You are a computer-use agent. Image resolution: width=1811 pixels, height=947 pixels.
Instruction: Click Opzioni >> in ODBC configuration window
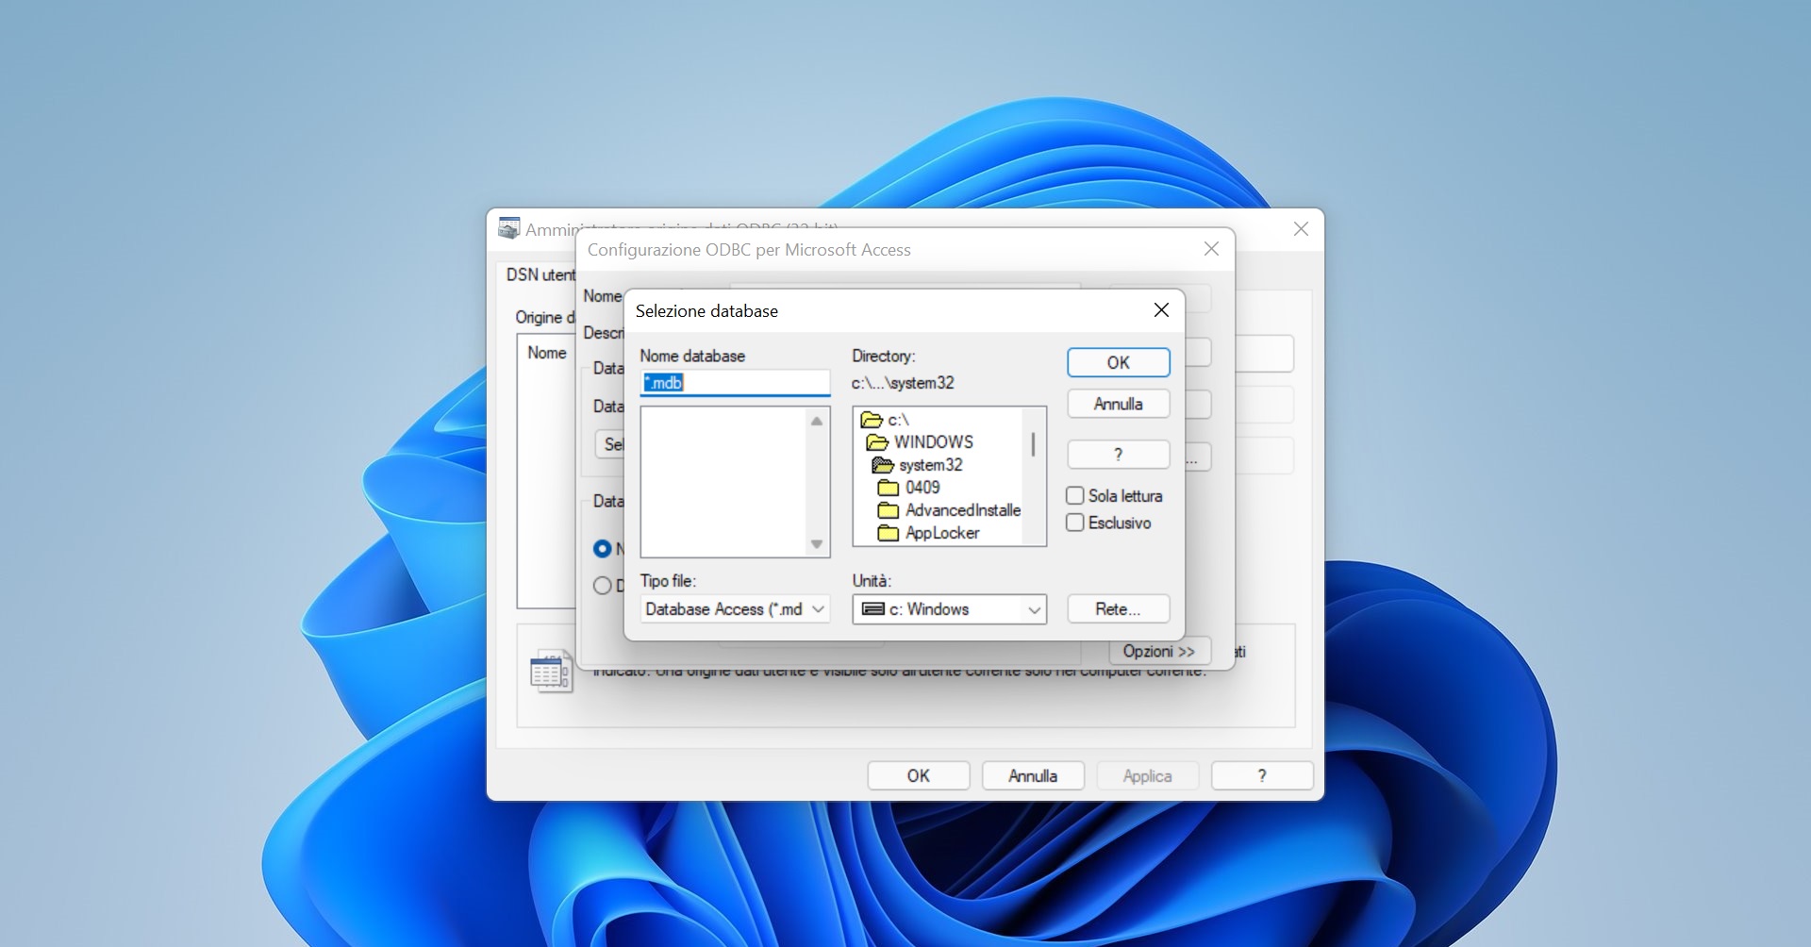click(x=1159, y=652)
